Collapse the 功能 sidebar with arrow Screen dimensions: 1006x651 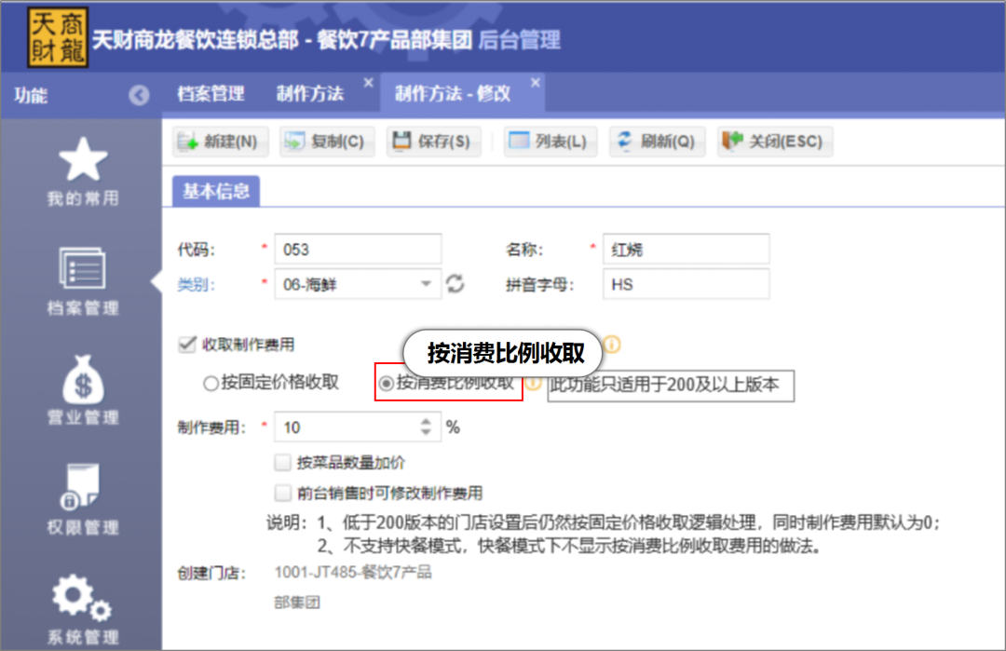[139, 95]
